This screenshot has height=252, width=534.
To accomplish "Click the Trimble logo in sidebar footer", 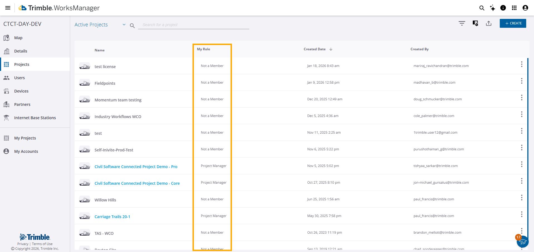I will click(x=35, y=237).
